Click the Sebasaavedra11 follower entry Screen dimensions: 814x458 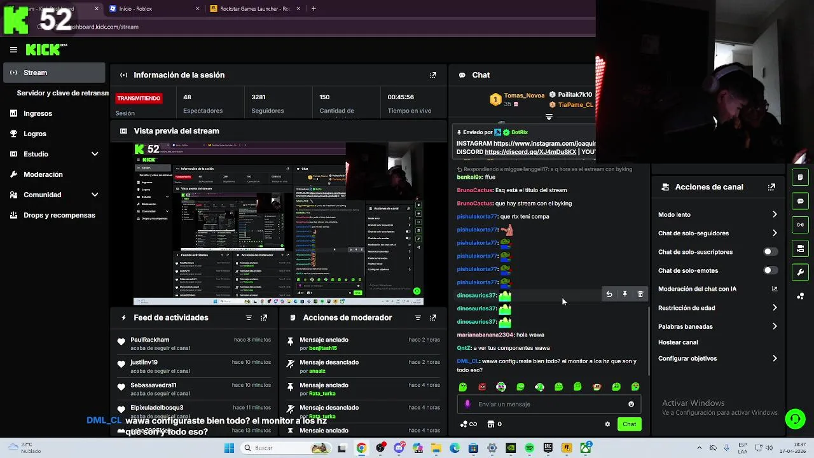point(153,385)
